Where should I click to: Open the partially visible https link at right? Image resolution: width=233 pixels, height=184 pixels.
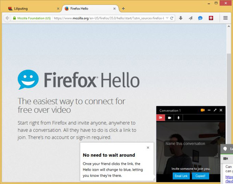pyautogui.click(x=229, y=179)
